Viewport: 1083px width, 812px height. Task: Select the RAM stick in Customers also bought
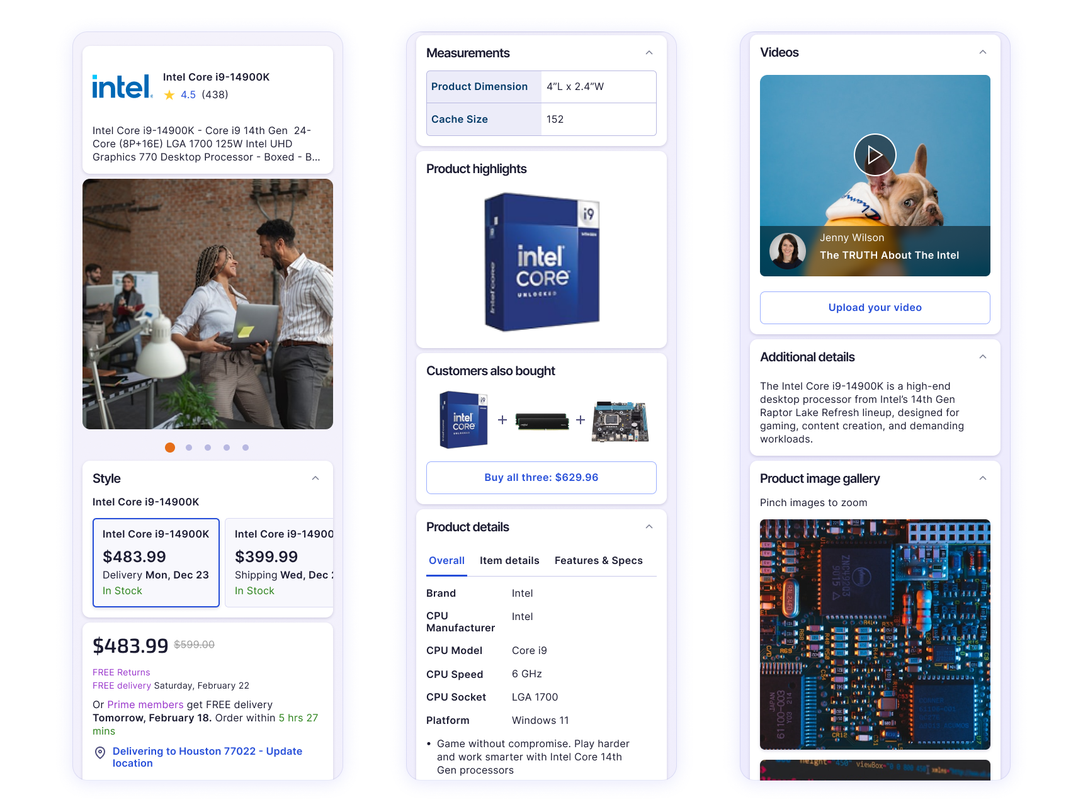tap(541, 420)
